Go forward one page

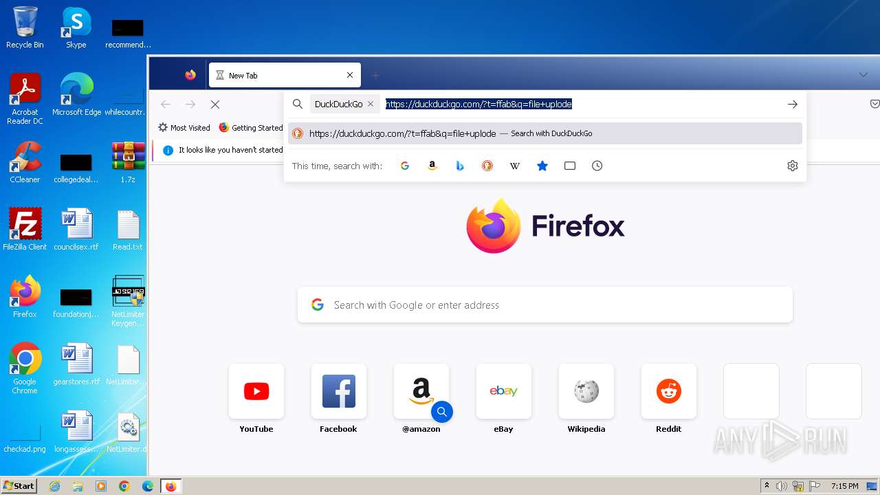click(x=190, y=104)
